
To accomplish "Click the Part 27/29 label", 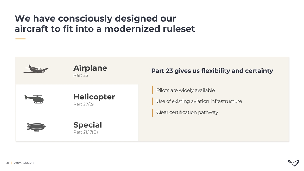I will 84,104.
